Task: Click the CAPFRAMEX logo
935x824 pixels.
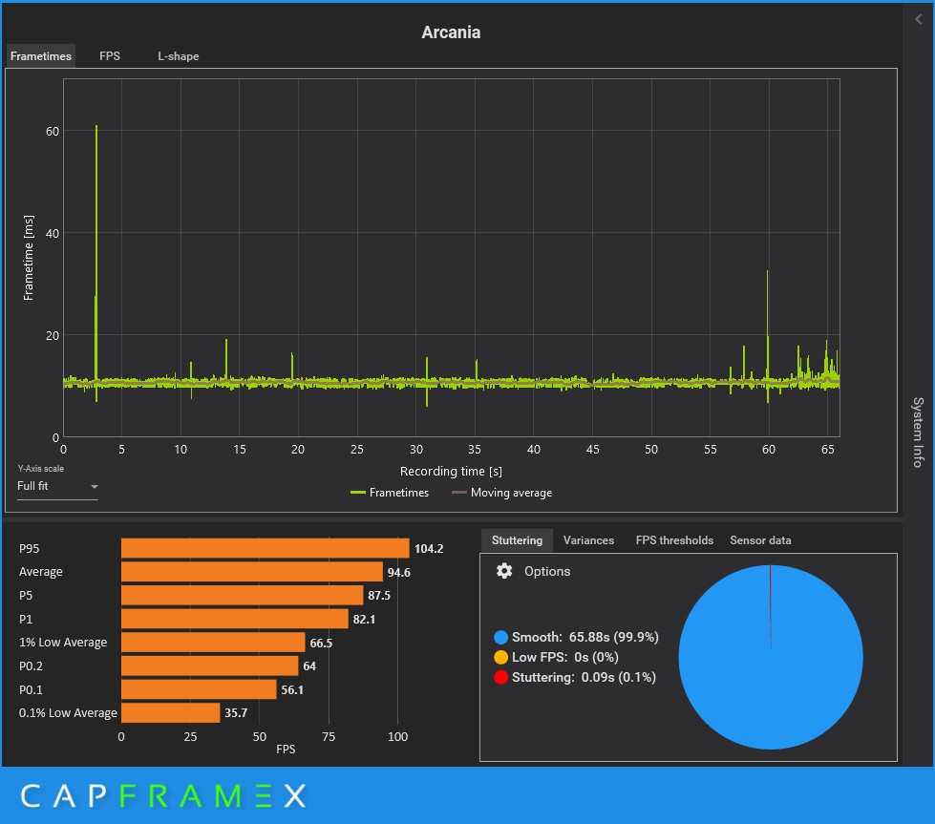Action: [163, 796]
